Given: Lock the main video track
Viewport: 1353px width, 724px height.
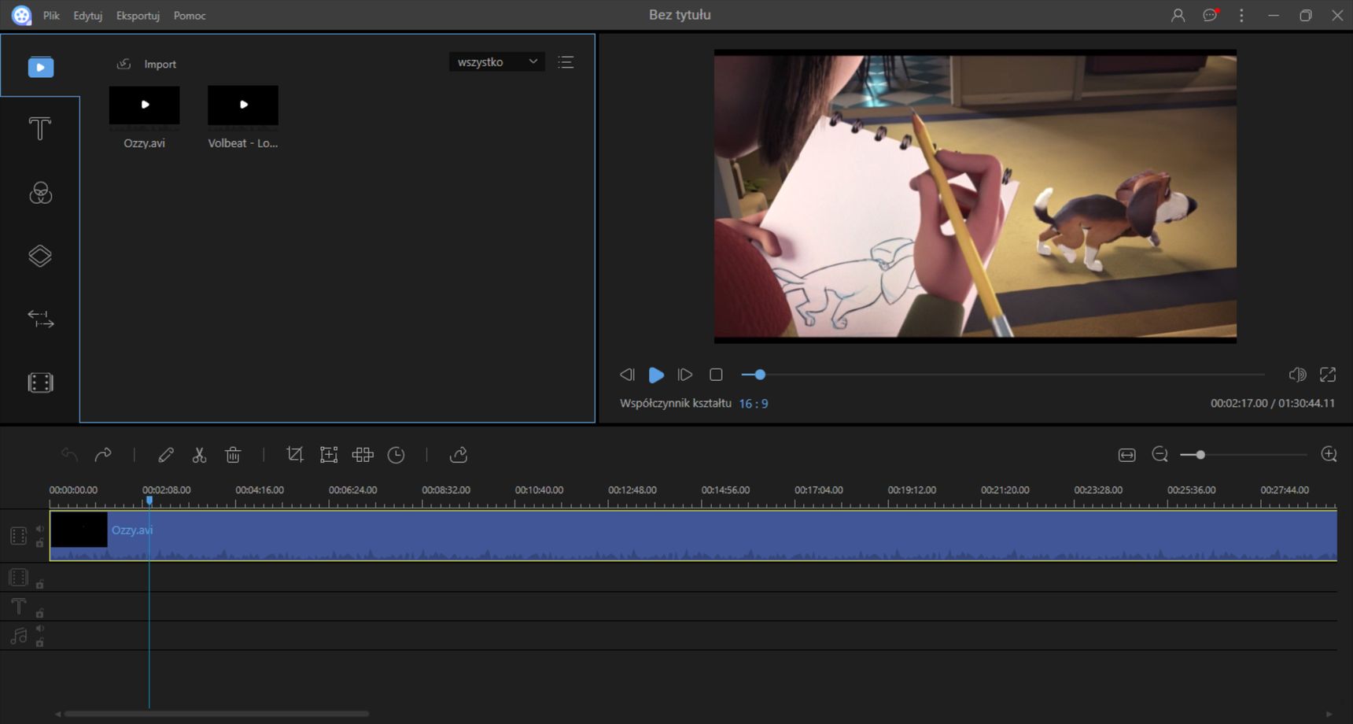Looking at the screenshot, I should [x=39, y=543].
